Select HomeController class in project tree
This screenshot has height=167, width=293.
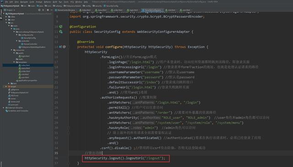point(29,44)
